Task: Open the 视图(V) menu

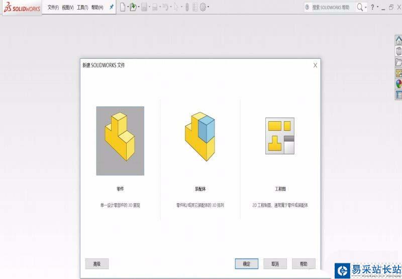Action: coord(68,8)
